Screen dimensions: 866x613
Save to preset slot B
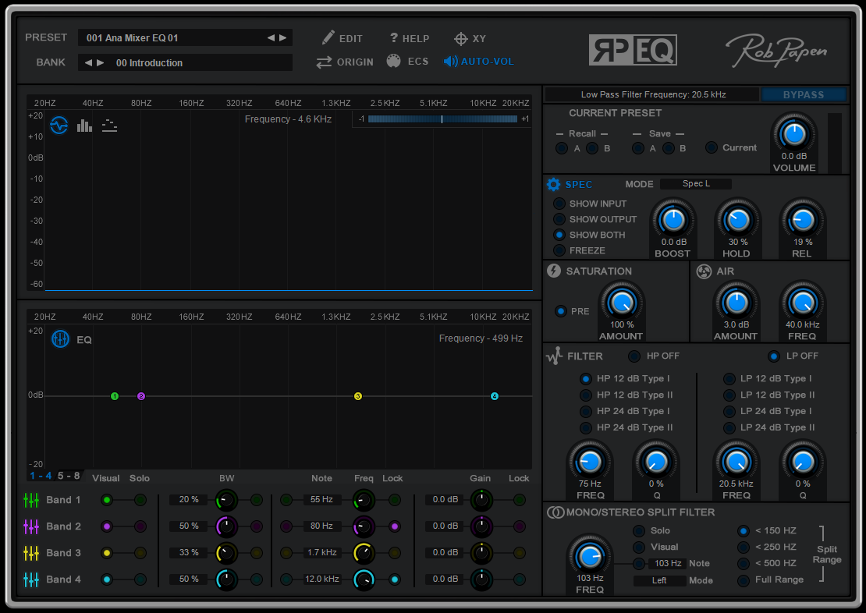point(669,148)
